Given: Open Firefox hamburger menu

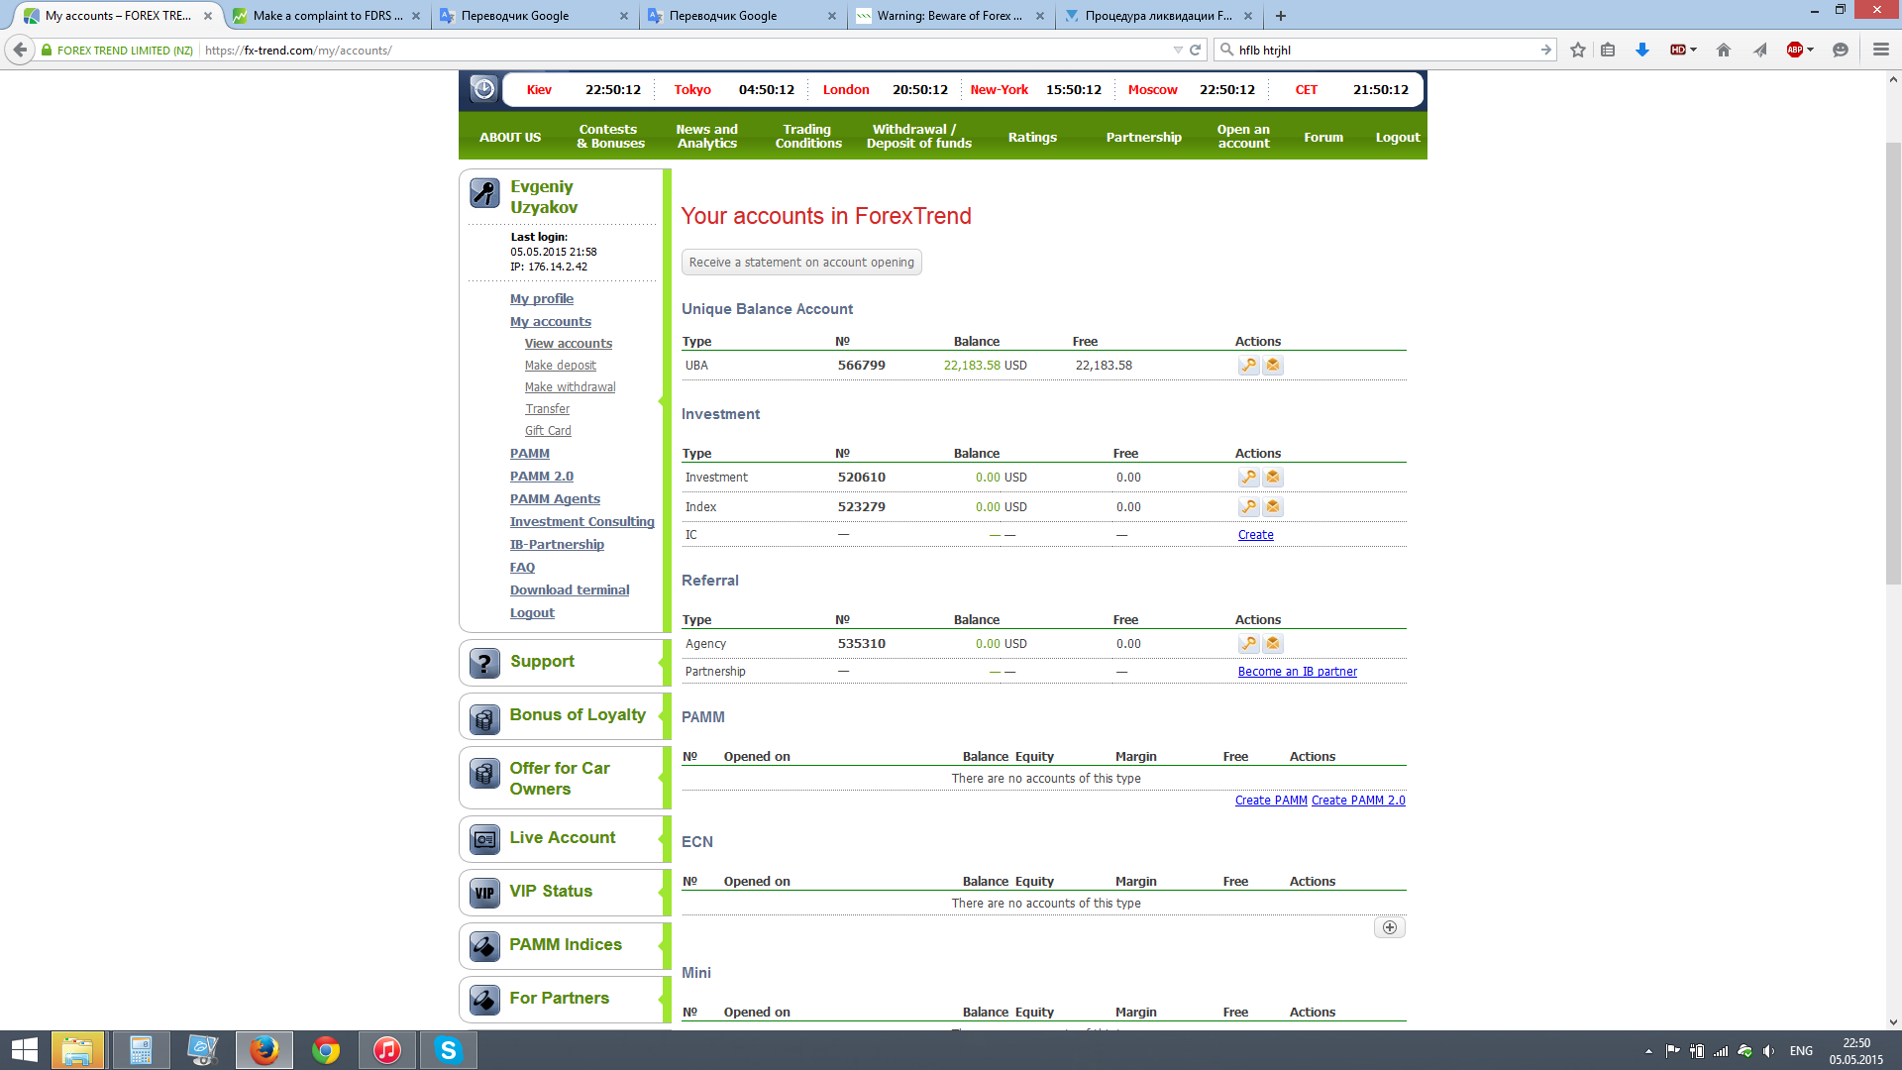Looking at the screenshot, I should (x=1880, y=50).
